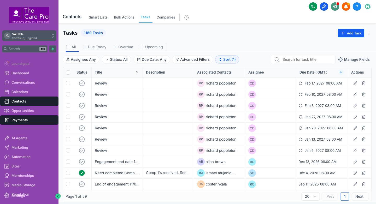The width and height of the screenshot is (376, 204).
Task: Open the help question-mark icon
Action: pyautogui.click(x=357, y=7)
